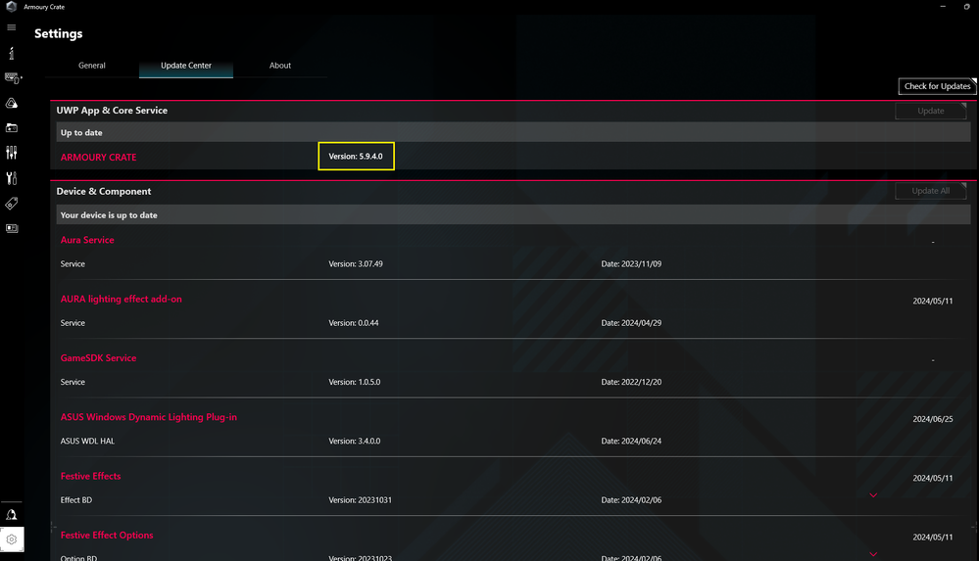Click Device & Component heading
Image resolution: width=979 pixels, height=561 pixels.
click(x=104, y=192)
